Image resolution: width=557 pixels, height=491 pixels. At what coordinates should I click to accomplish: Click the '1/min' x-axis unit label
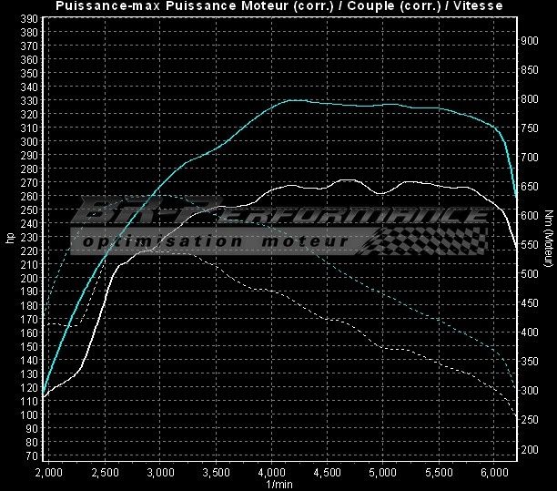coord(278,484)
